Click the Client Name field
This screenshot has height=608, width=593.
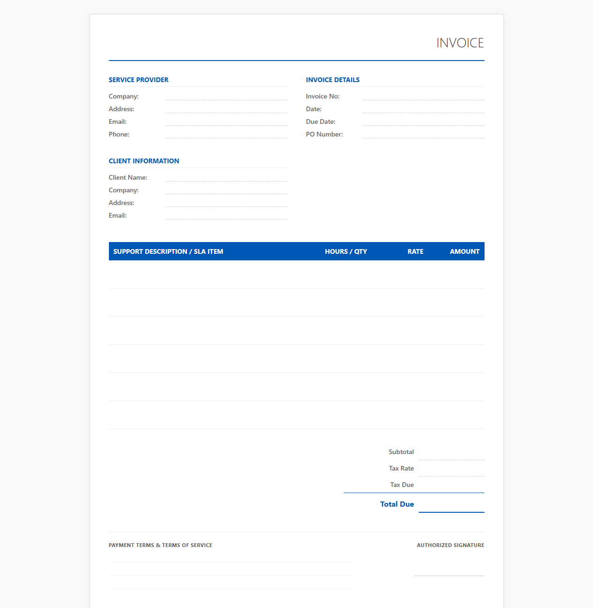[226, 177]
